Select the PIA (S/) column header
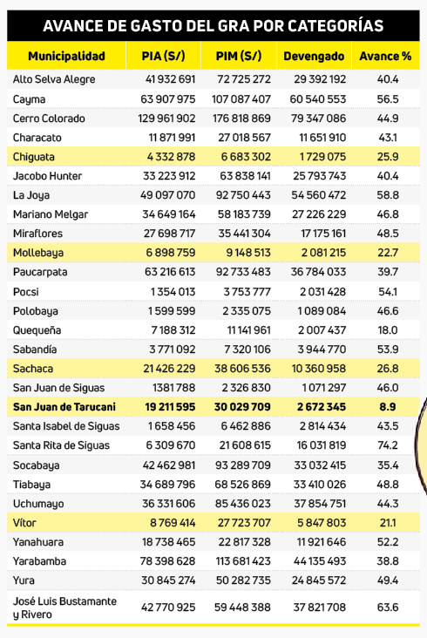 164,56
